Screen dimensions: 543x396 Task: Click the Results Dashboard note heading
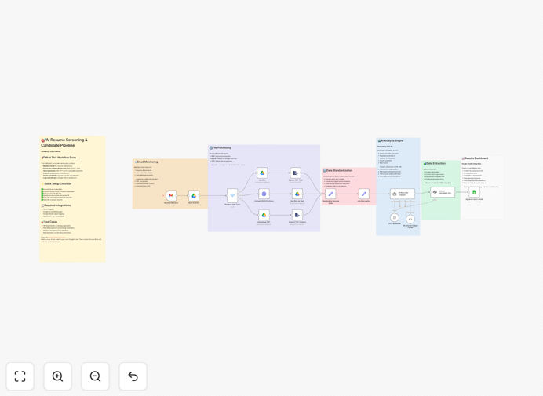click(476, 158)
